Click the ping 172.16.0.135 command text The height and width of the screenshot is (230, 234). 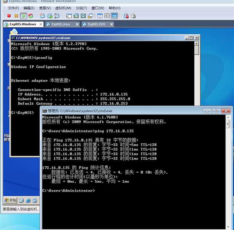[114, 131]
